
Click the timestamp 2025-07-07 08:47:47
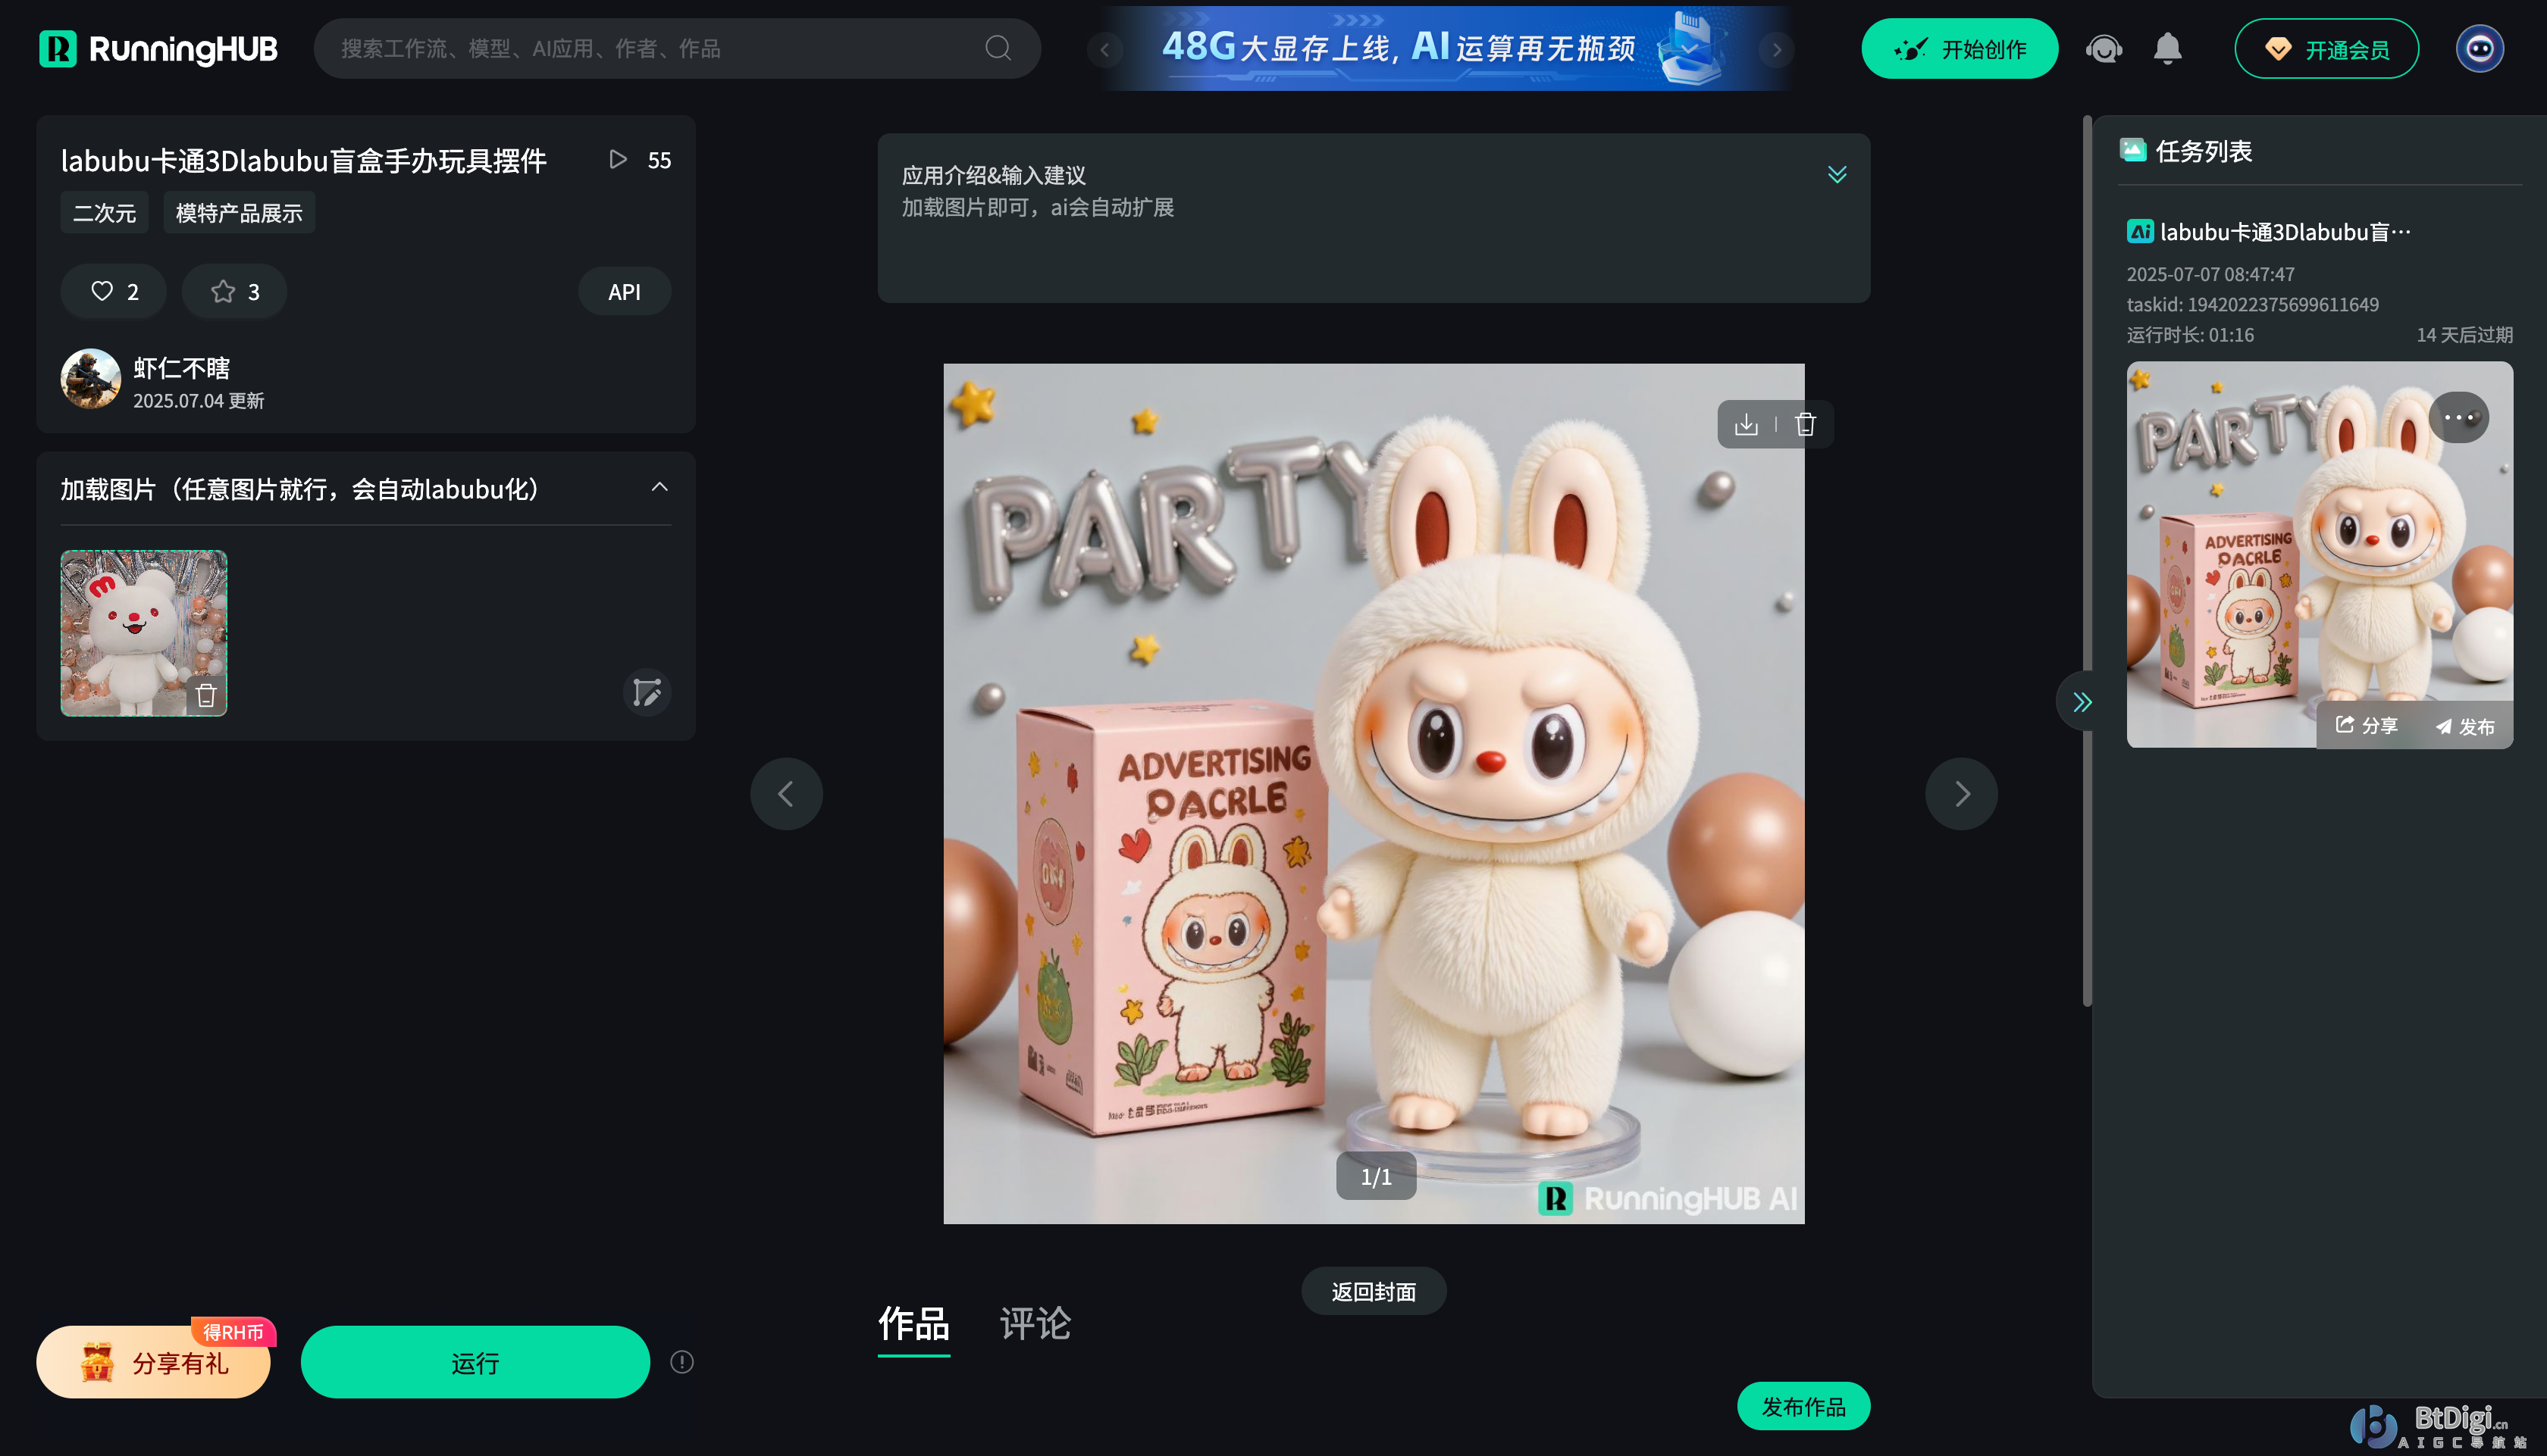[x=2211, y=274]
